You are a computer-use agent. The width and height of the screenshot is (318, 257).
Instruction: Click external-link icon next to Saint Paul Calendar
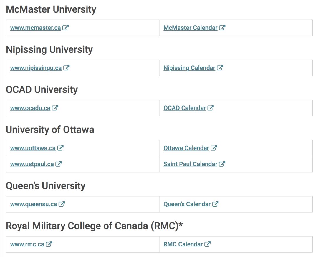(x=222, y=164)
